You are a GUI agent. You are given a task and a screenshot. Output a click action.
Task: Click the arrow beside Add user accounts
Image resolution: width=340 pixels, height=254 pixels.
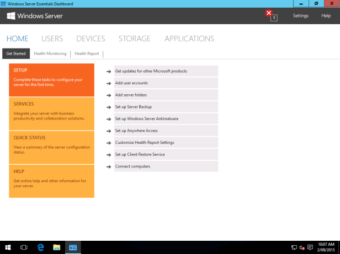point(109,83)
